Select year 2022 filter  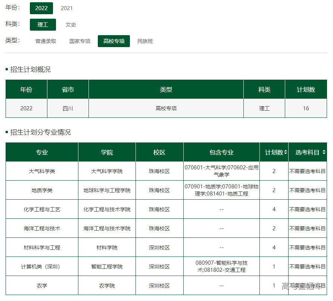point(41,8)
